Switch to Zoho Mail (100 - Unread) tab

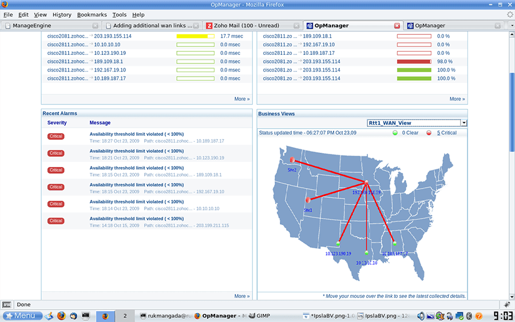[252, 26]
